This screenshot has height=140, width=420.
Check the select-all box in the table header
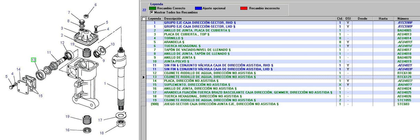(x=143, y=19)
